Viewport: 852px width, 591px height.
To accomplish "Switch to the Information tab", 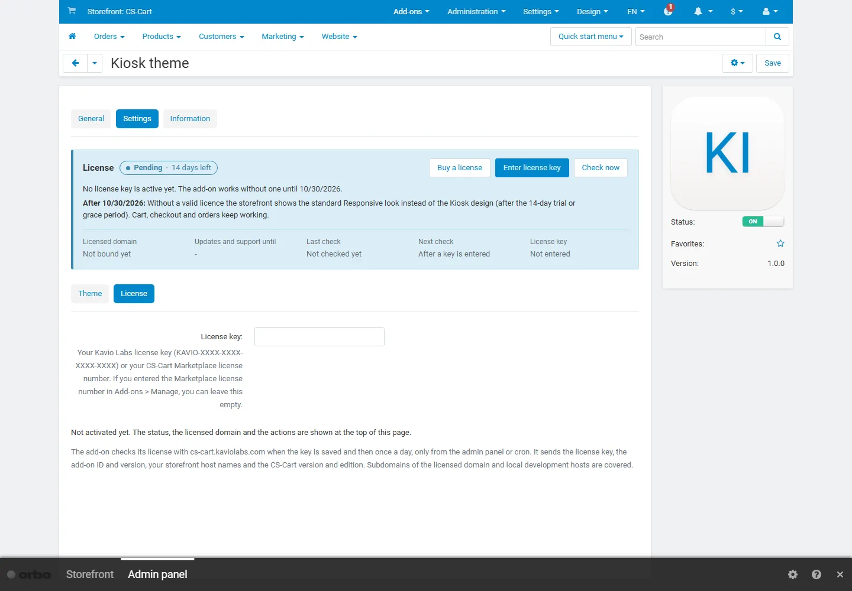I will tap(190, 119).
